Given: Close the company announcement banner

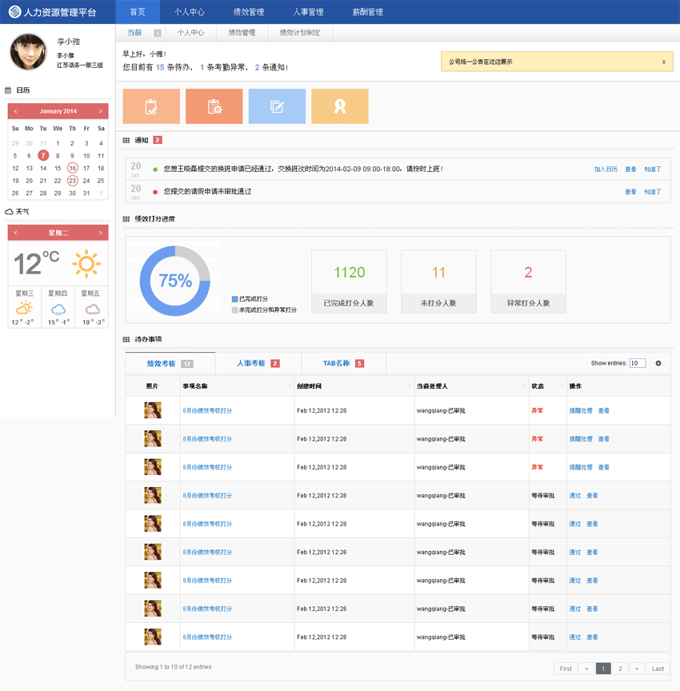Looking at the screenshot, I should click(x=663, y=62).
